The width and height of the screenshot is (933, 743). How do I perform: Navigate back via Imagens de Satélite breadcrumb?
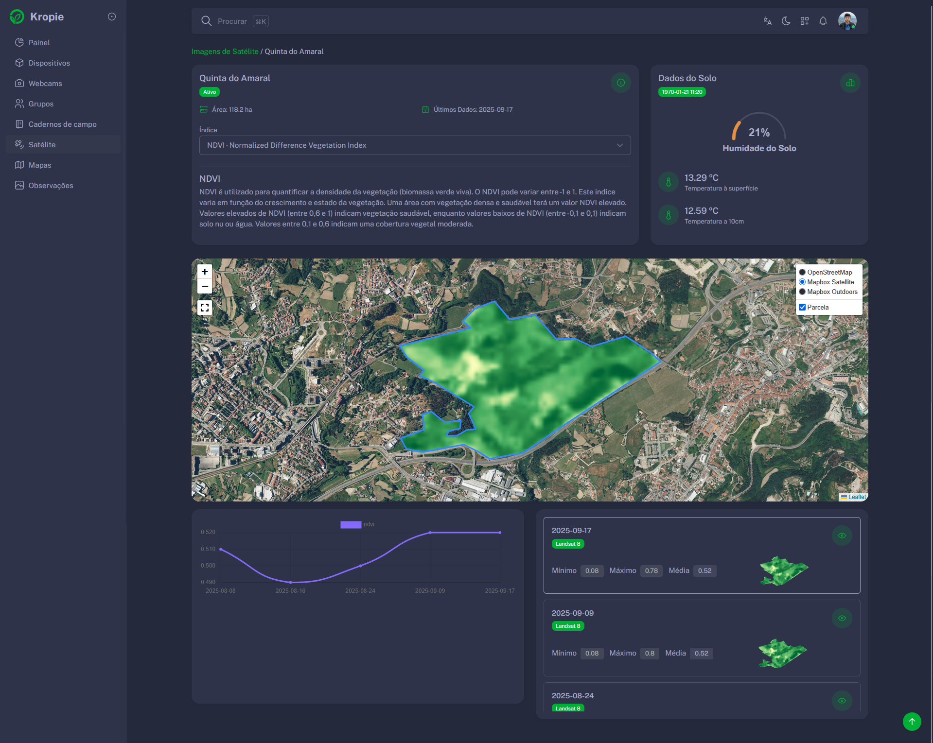point(225,51)
